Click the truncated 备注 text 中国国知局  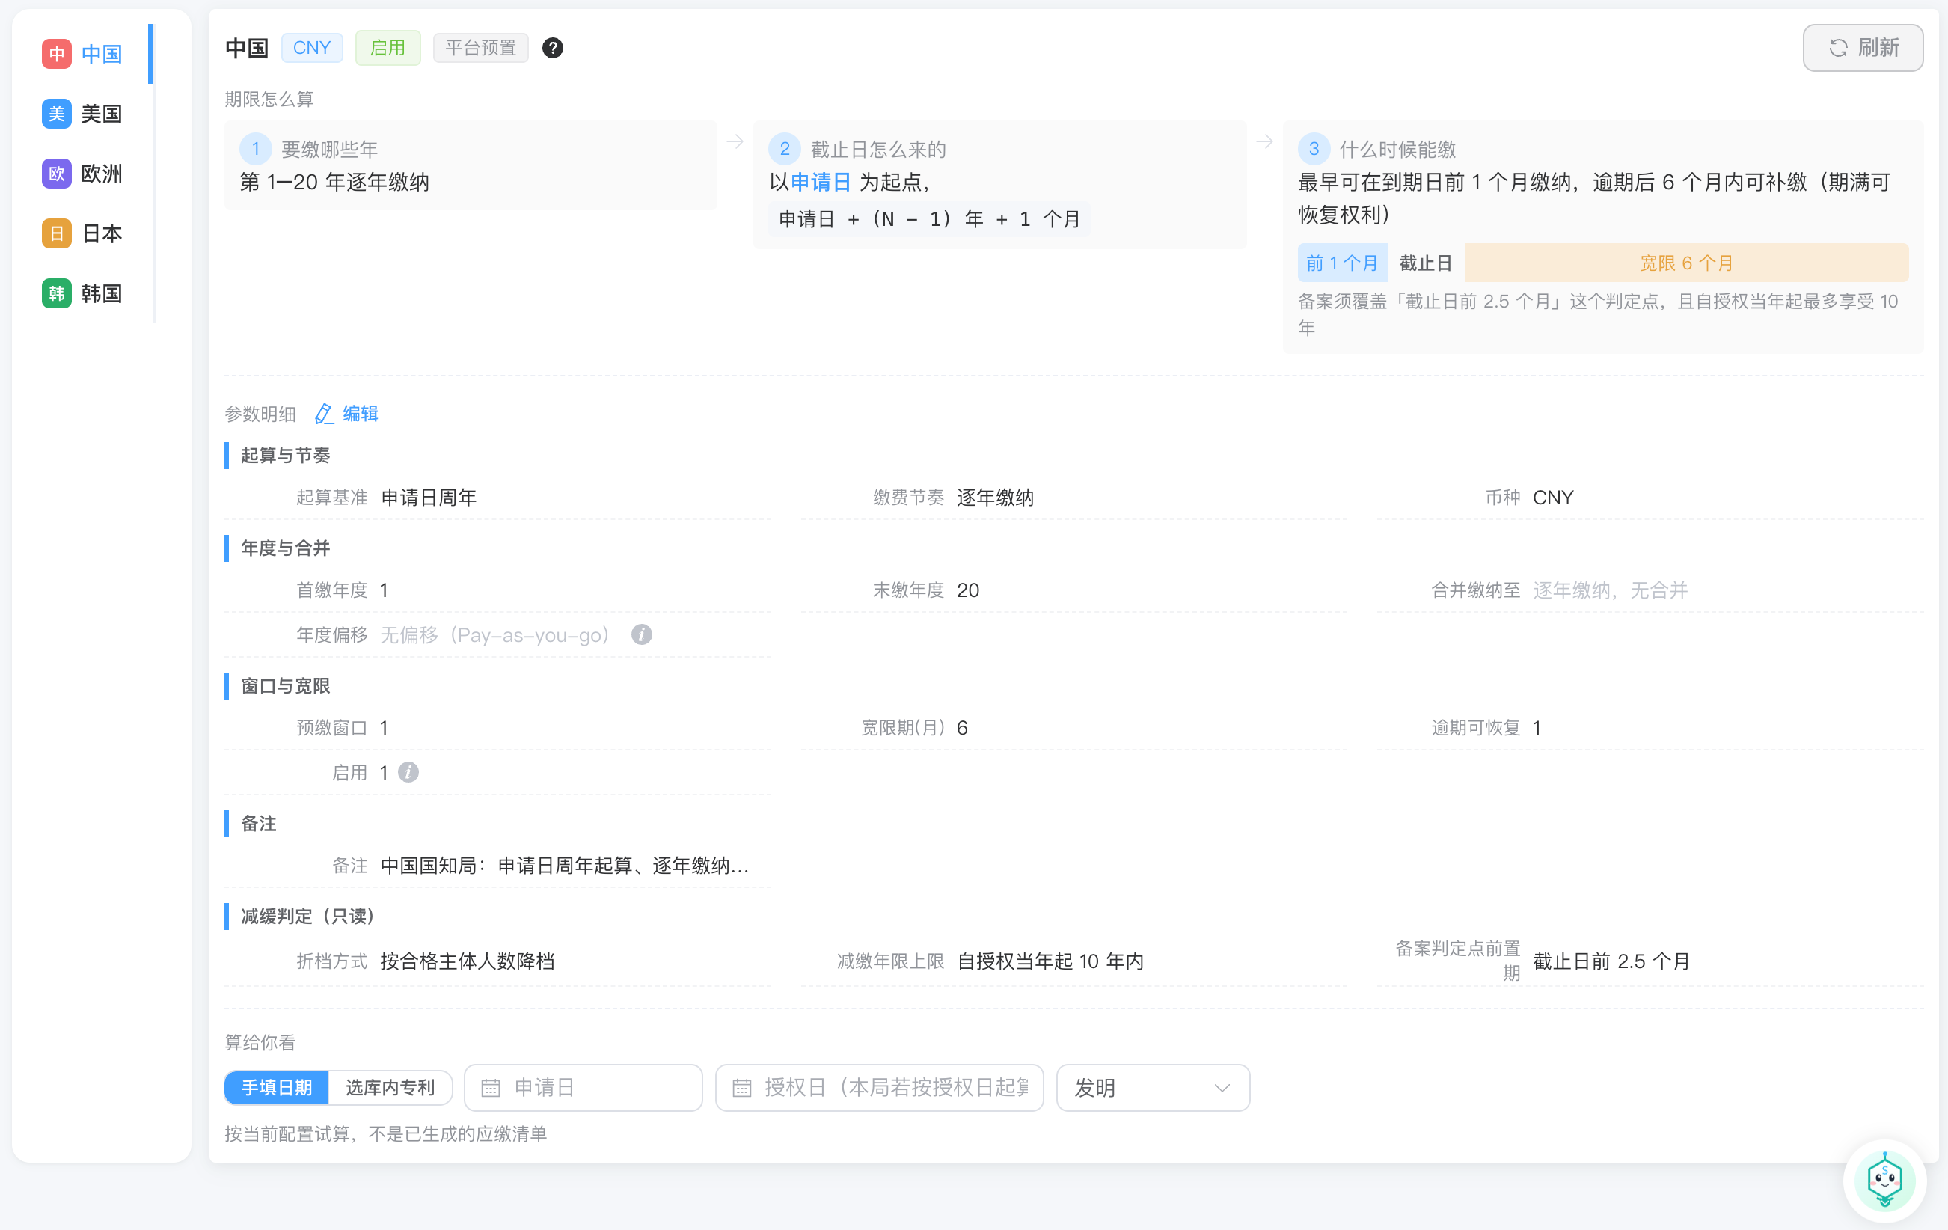point(565,866)
